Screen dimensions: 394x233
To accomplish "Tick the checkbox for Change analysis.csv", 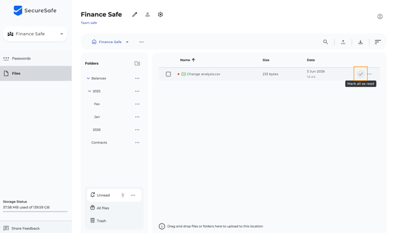I will 168,74.
